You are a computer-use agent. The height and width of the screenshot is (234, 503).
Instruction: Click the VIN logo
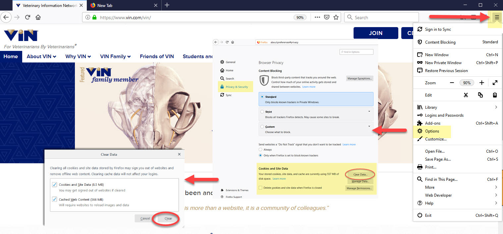coord(21,35)
